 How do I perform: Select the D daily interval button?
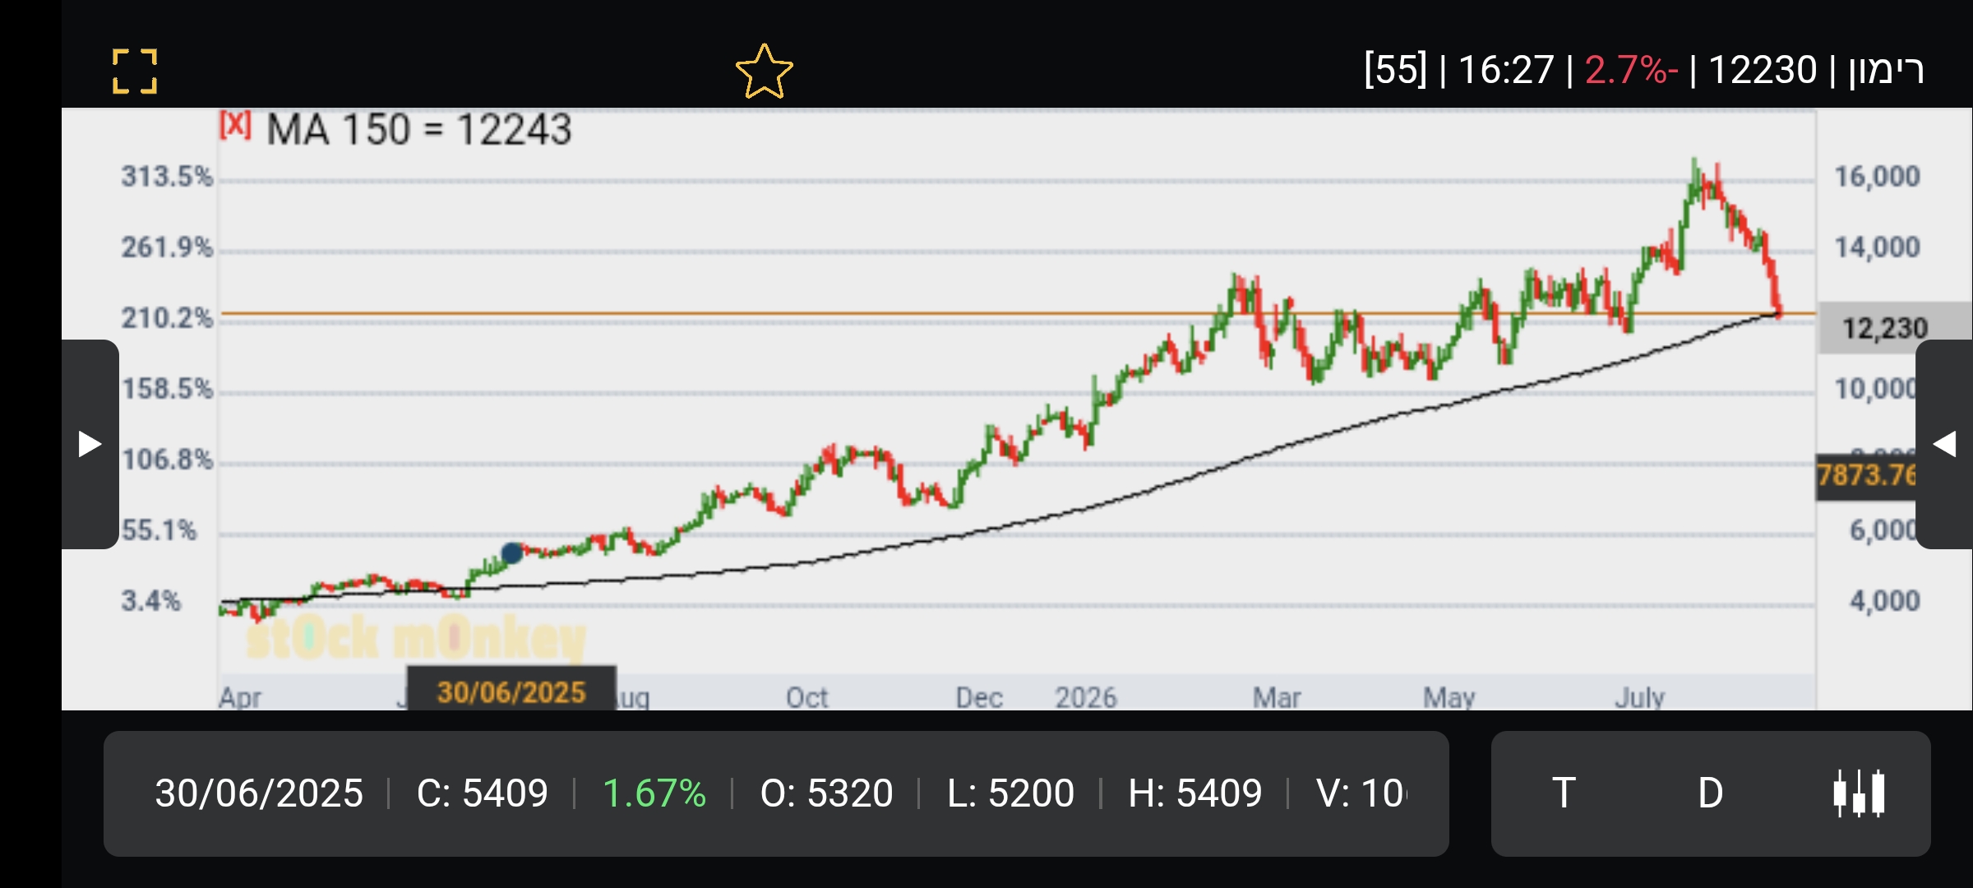(x=1710, y=793)
